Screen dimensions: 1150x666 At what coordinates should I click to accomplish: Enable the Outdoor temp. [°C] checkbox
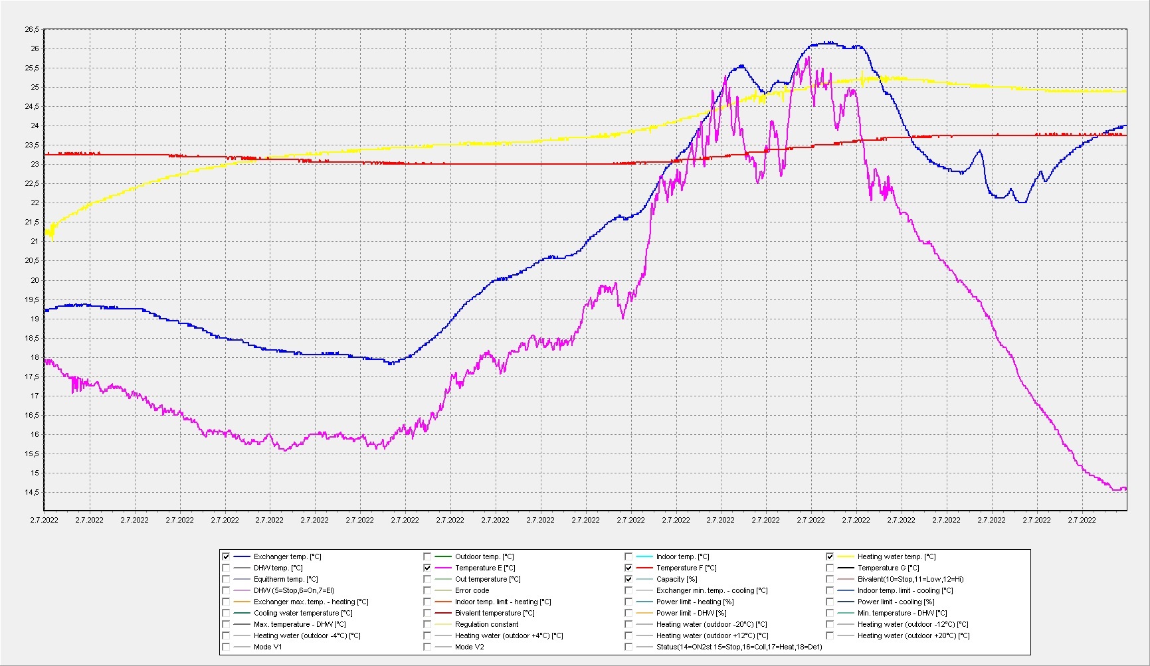pos(427,556)
